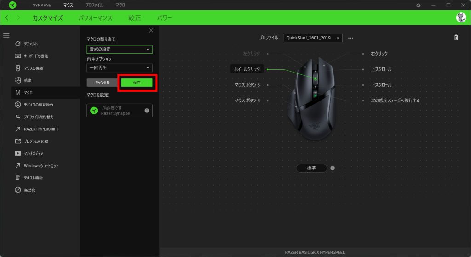
Task: Open the マクロを設定 link
Action: pos(98,95)
